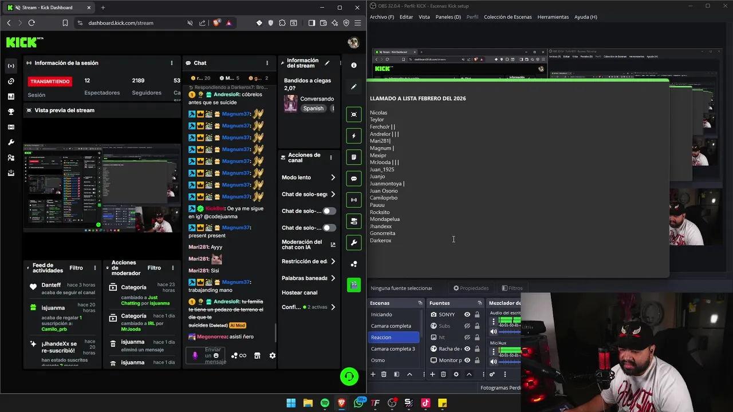Open the trophy achievements icon in Kick sidebar
The width and height of the screenshot is (733, 412).
(x=11, y=112)
